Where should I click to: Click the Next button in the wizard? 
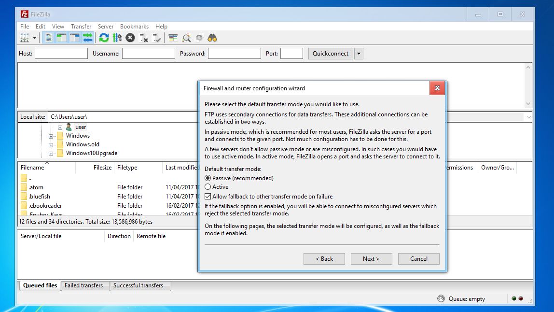371,258
